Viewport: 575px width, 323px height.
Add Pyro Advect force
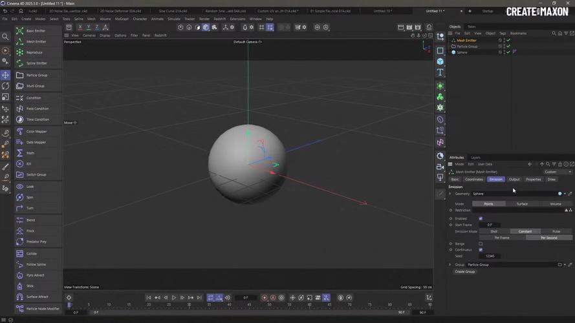[35, 275]
